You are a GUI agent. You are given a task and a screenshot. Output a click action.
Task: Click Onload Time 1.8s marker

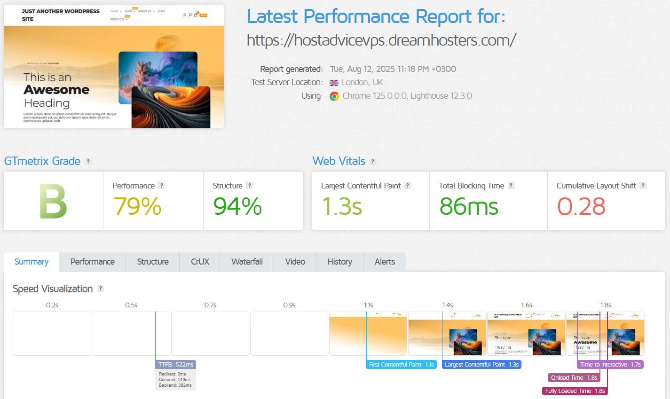[574, 378]
